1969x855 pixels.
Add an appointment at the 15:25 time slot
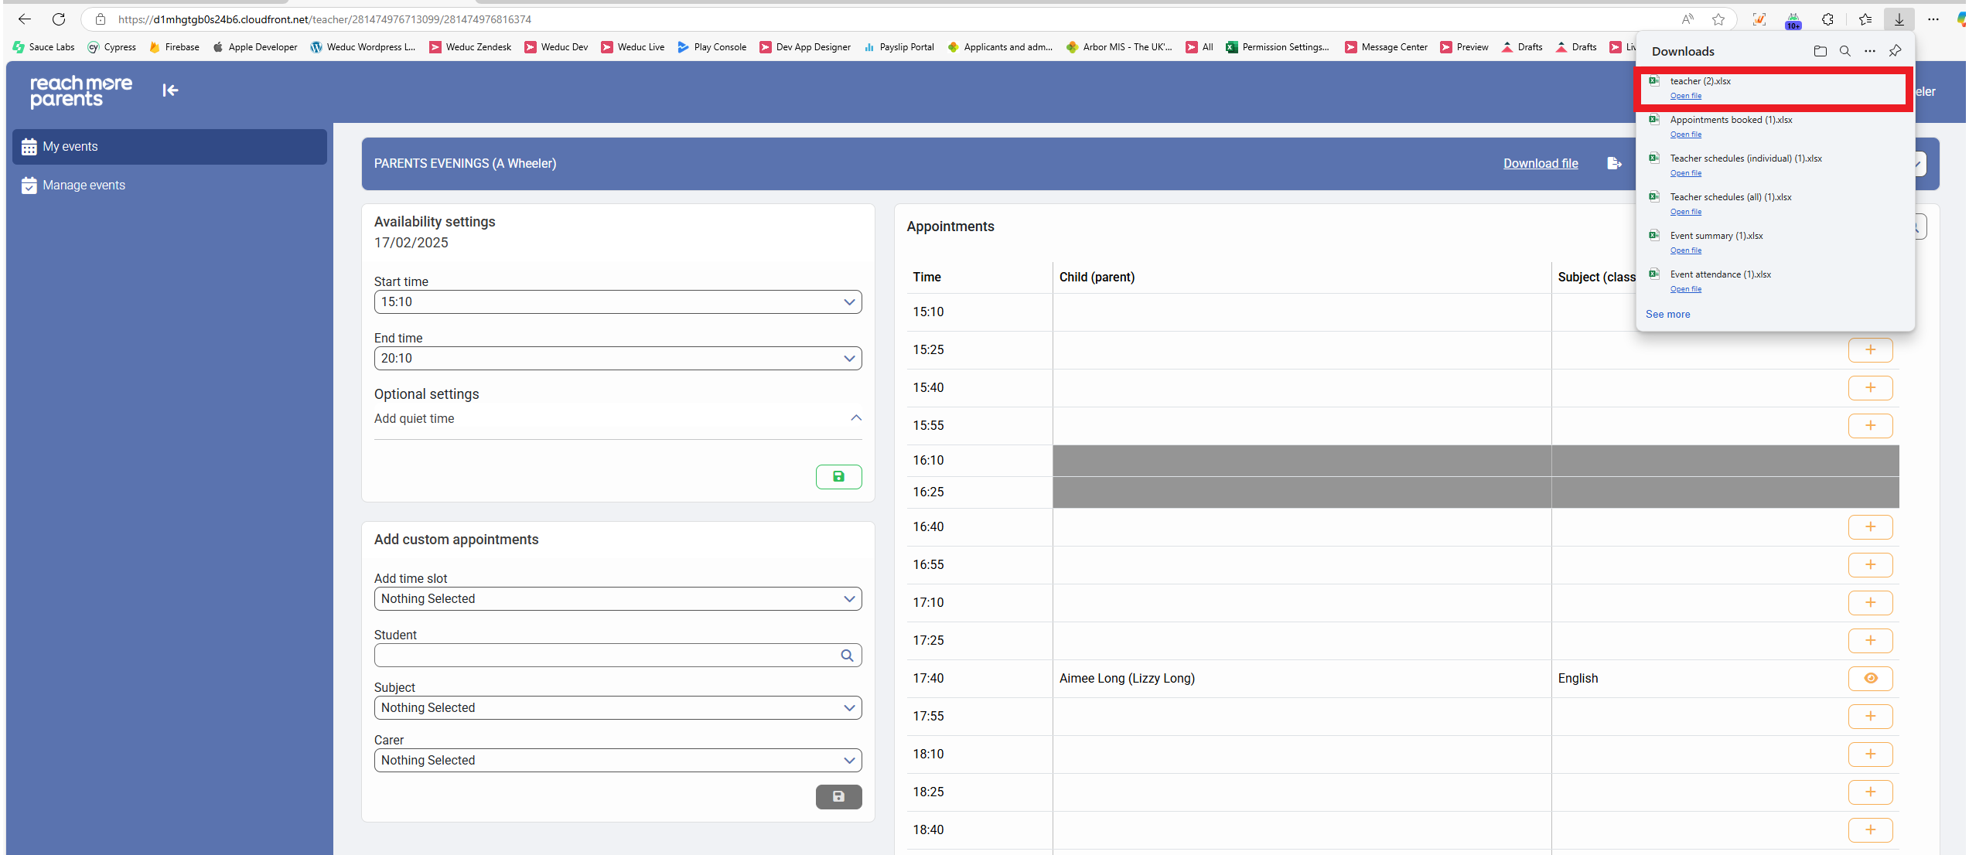(1870, 349)
